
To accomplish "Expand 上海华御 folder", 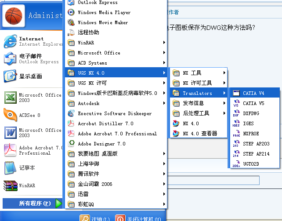I will coord(116,164).
